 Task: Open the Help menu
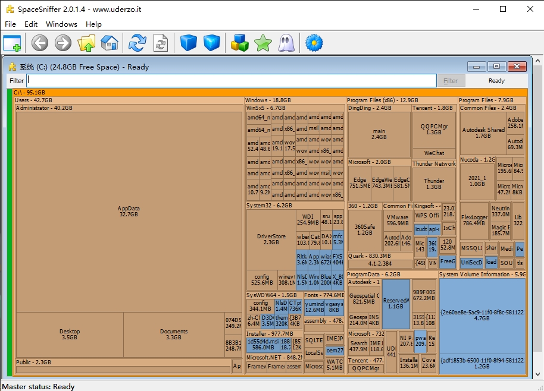93,24
